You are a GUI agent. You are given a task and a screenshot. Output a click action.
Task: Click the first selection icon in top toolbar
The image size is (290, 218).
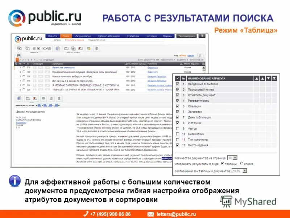[x=20, y=49]
